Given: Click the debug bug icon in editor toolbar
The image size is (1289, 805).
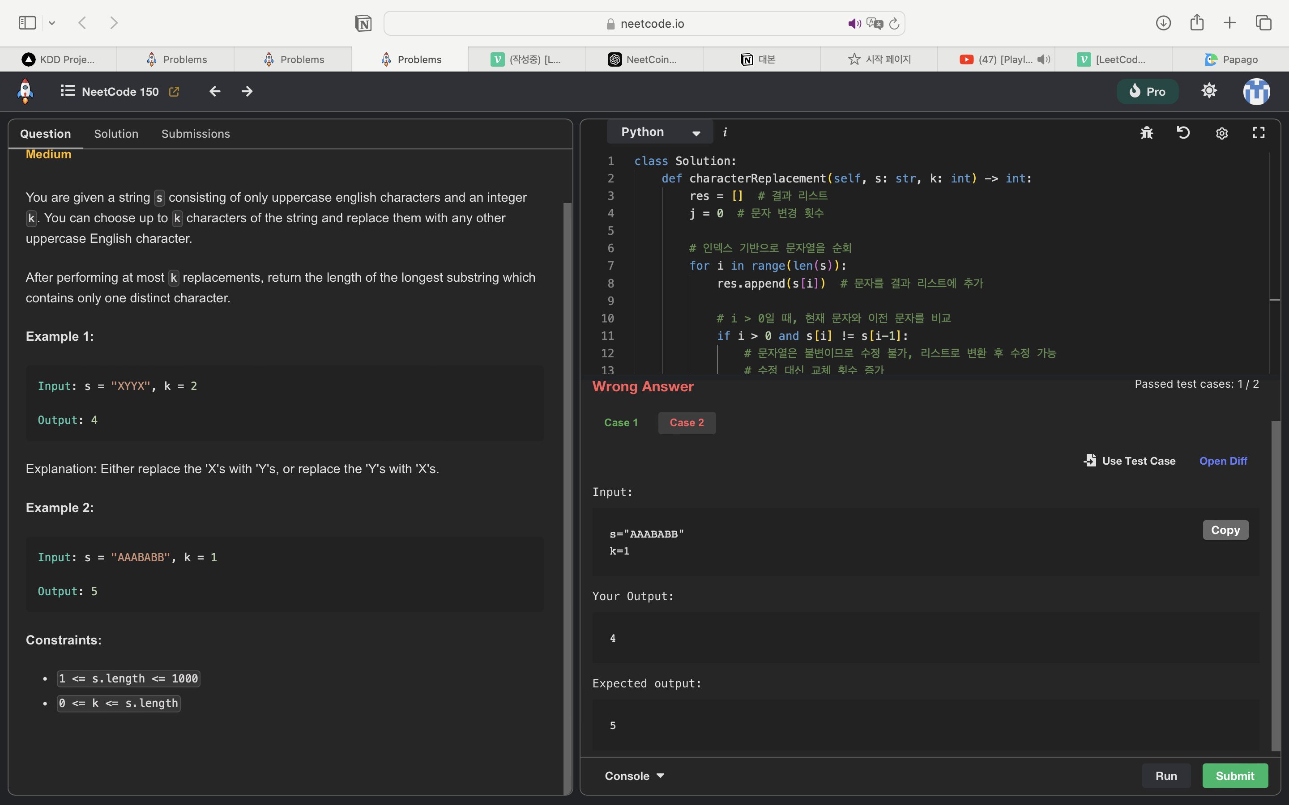Looking at the screenshot, I should coord(1146,132).
